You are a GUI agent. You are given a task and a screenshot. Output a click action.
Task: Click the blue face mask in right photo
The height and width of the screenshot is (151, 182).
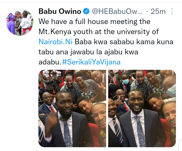[126, 81]
